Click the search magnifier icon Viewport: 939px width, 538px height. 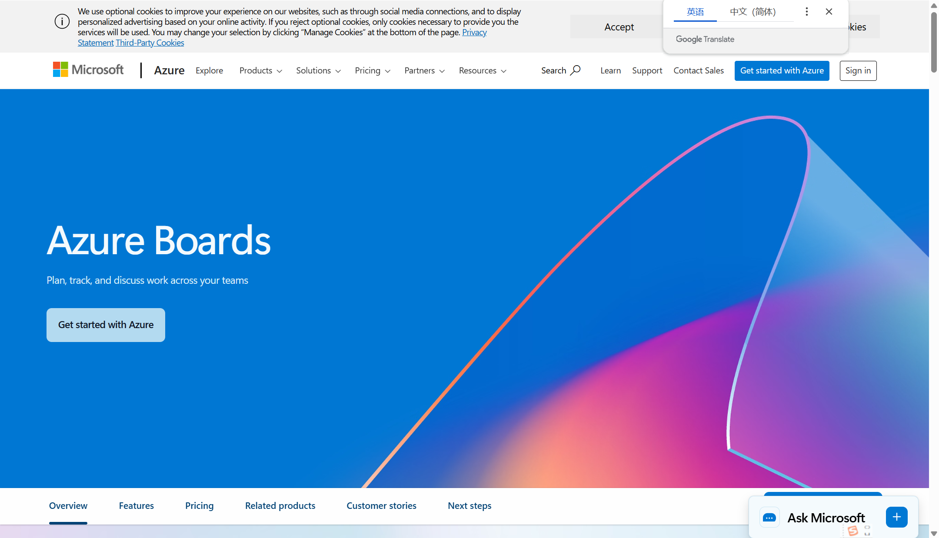pos(575,70)
